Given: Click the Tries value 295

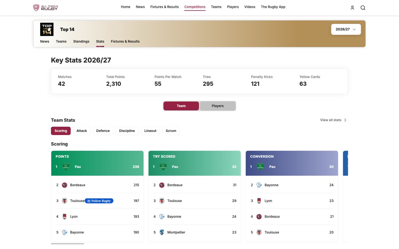Looking at the screenshot, I should pyautogui.click(x=208, y=84).
